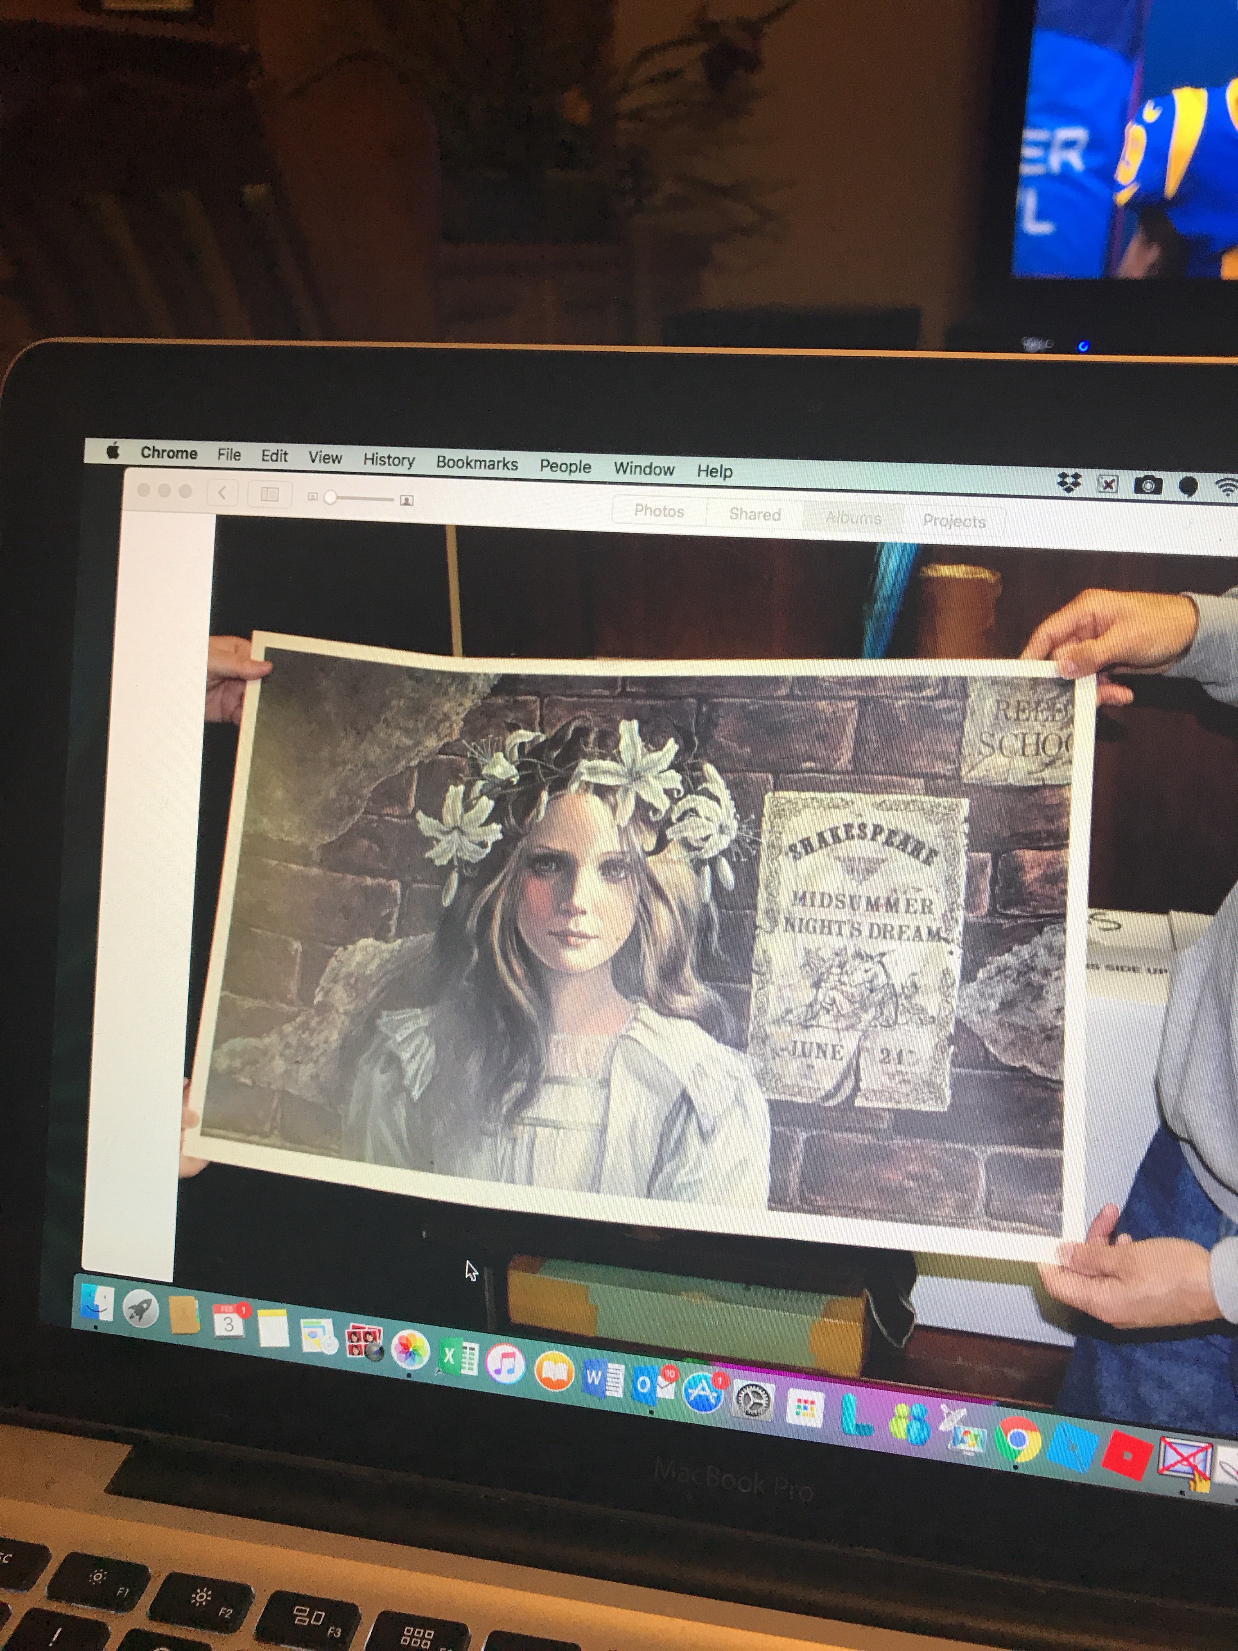
Task: Open Word in the dock
Action: pyautogui.click(x=603, y=1380)
